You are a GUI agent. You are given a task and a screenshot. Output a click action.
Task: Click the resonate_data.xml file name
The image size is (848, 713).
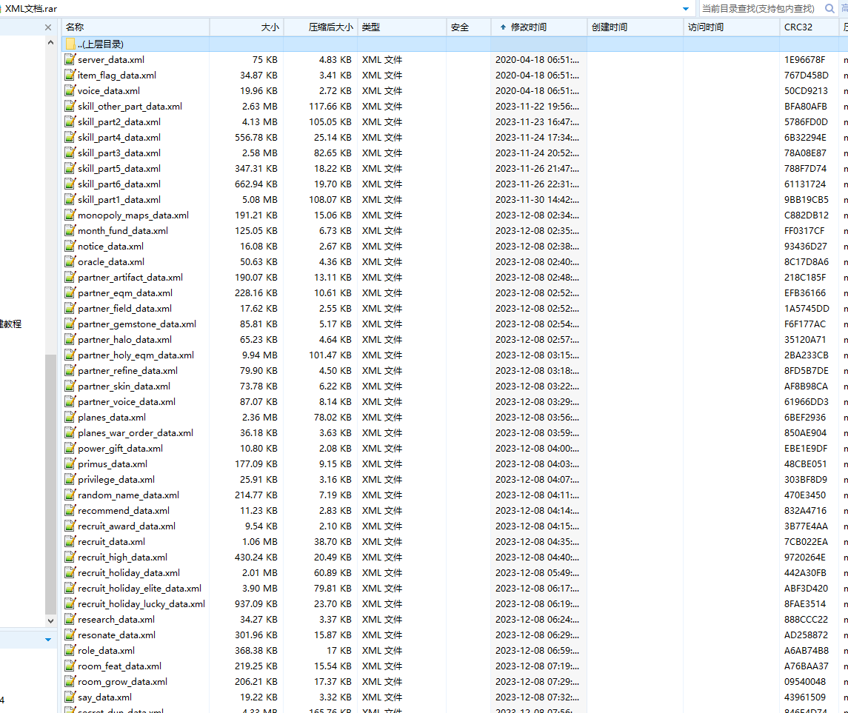117,635
